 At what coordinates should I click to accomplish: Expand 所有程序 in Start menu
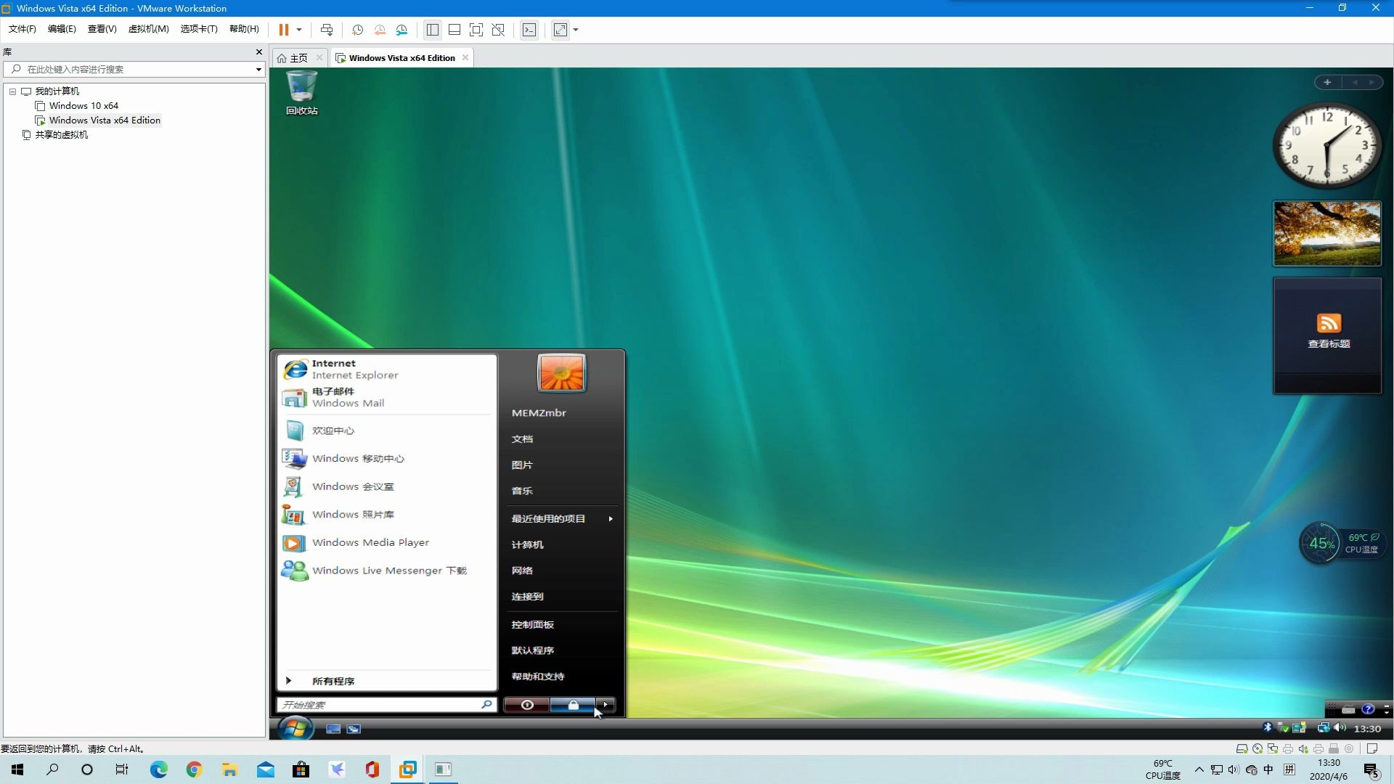click(333, 681)
